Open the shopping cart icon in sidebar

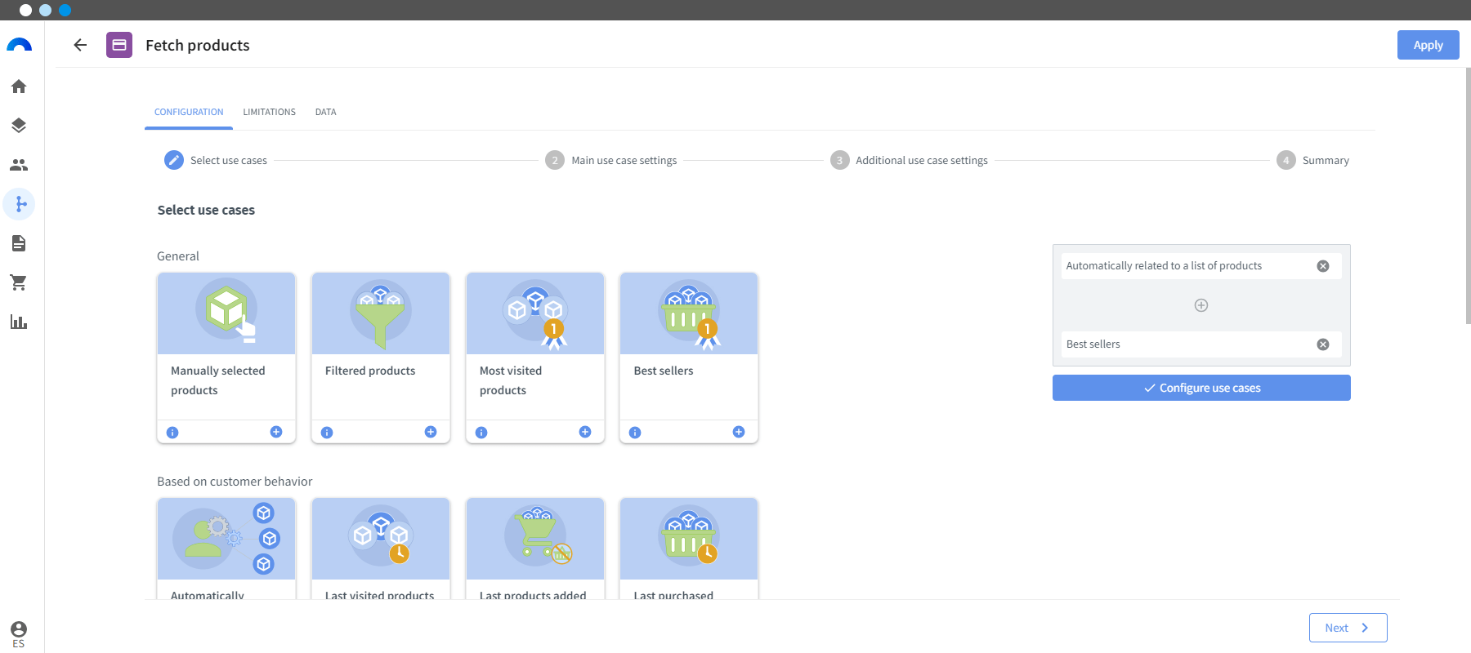[19, 282]
